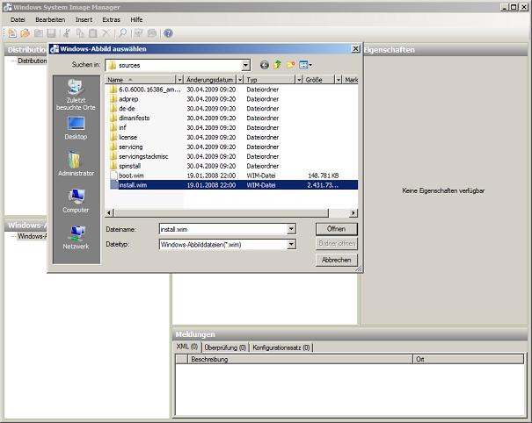Click the Abbrechen button
This screenshot has width=532, height=423.
(336, 260)
